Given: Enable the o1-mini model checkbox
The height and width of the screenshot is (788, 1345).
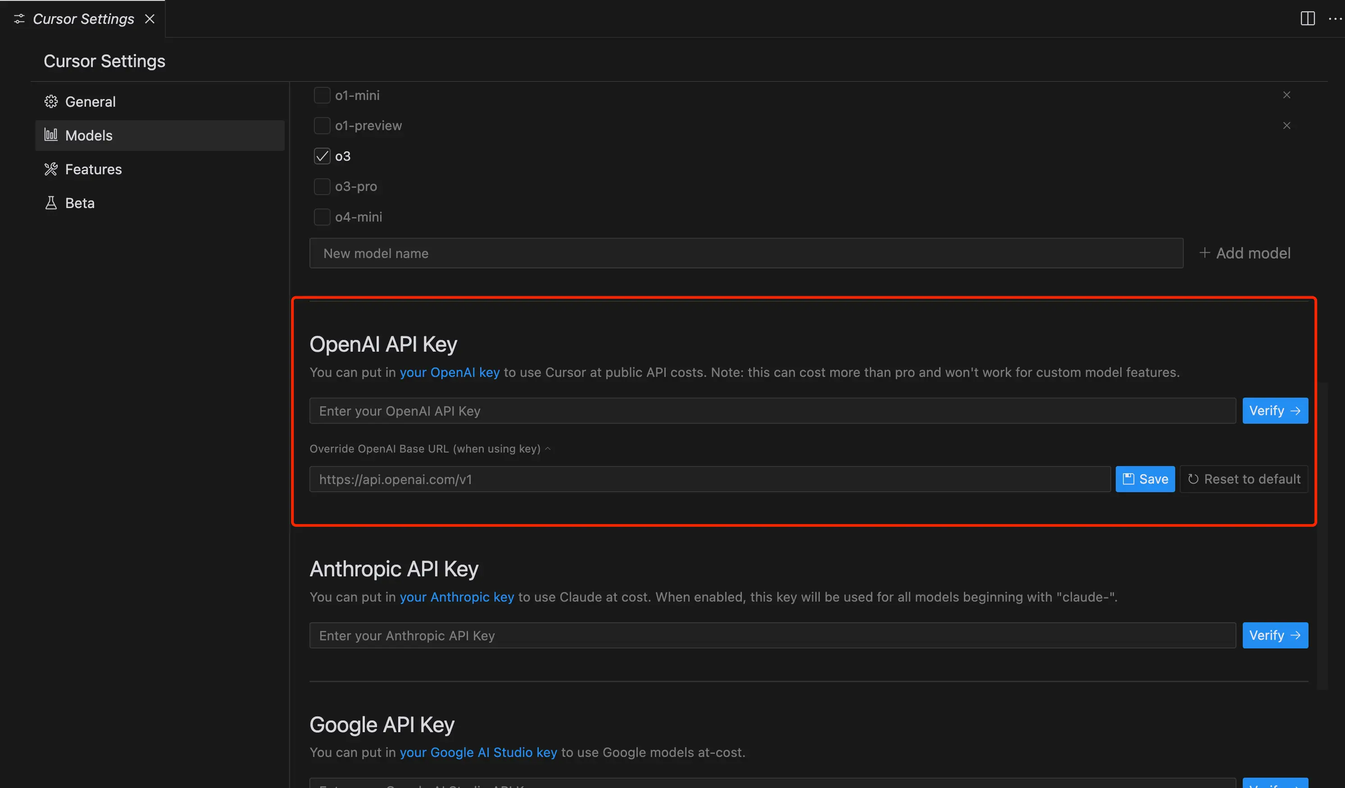Looking at the screenshot, I should (322, 95).
